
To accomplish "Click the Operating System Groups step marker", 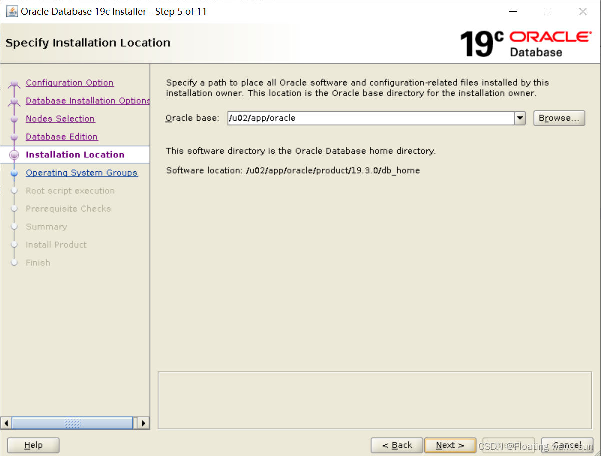I will tap(15, 172).
